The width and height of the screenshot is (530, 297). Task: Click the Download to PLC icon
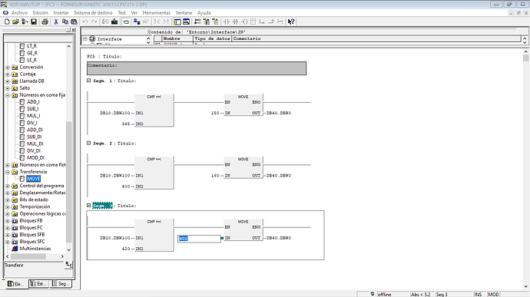coord(114,21)
